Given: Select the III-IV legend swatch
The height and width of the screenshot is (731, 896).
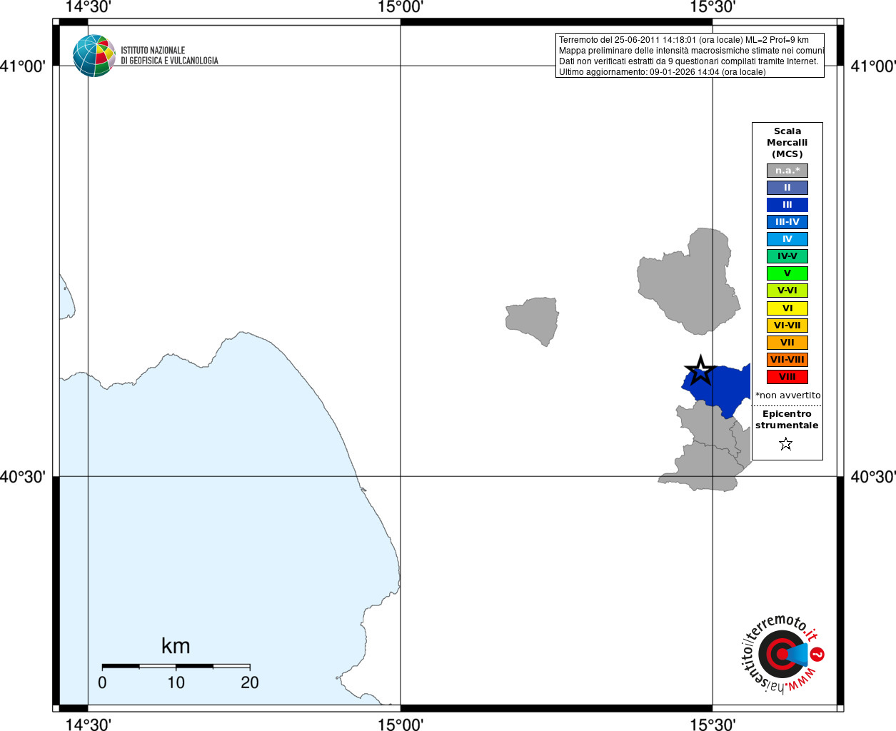Looking at the screenshot, I should (787, 222).
